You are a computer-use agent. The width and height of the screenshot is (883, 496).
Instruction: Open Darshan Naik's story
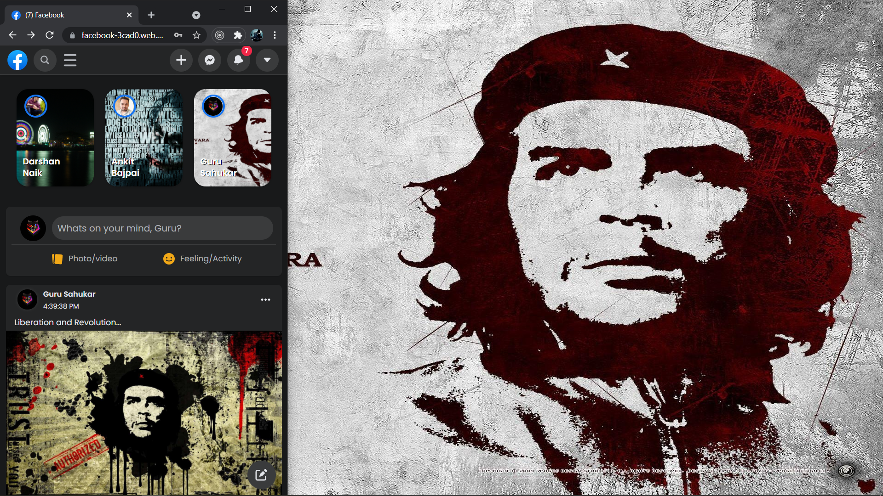click(x=55, y=138)
